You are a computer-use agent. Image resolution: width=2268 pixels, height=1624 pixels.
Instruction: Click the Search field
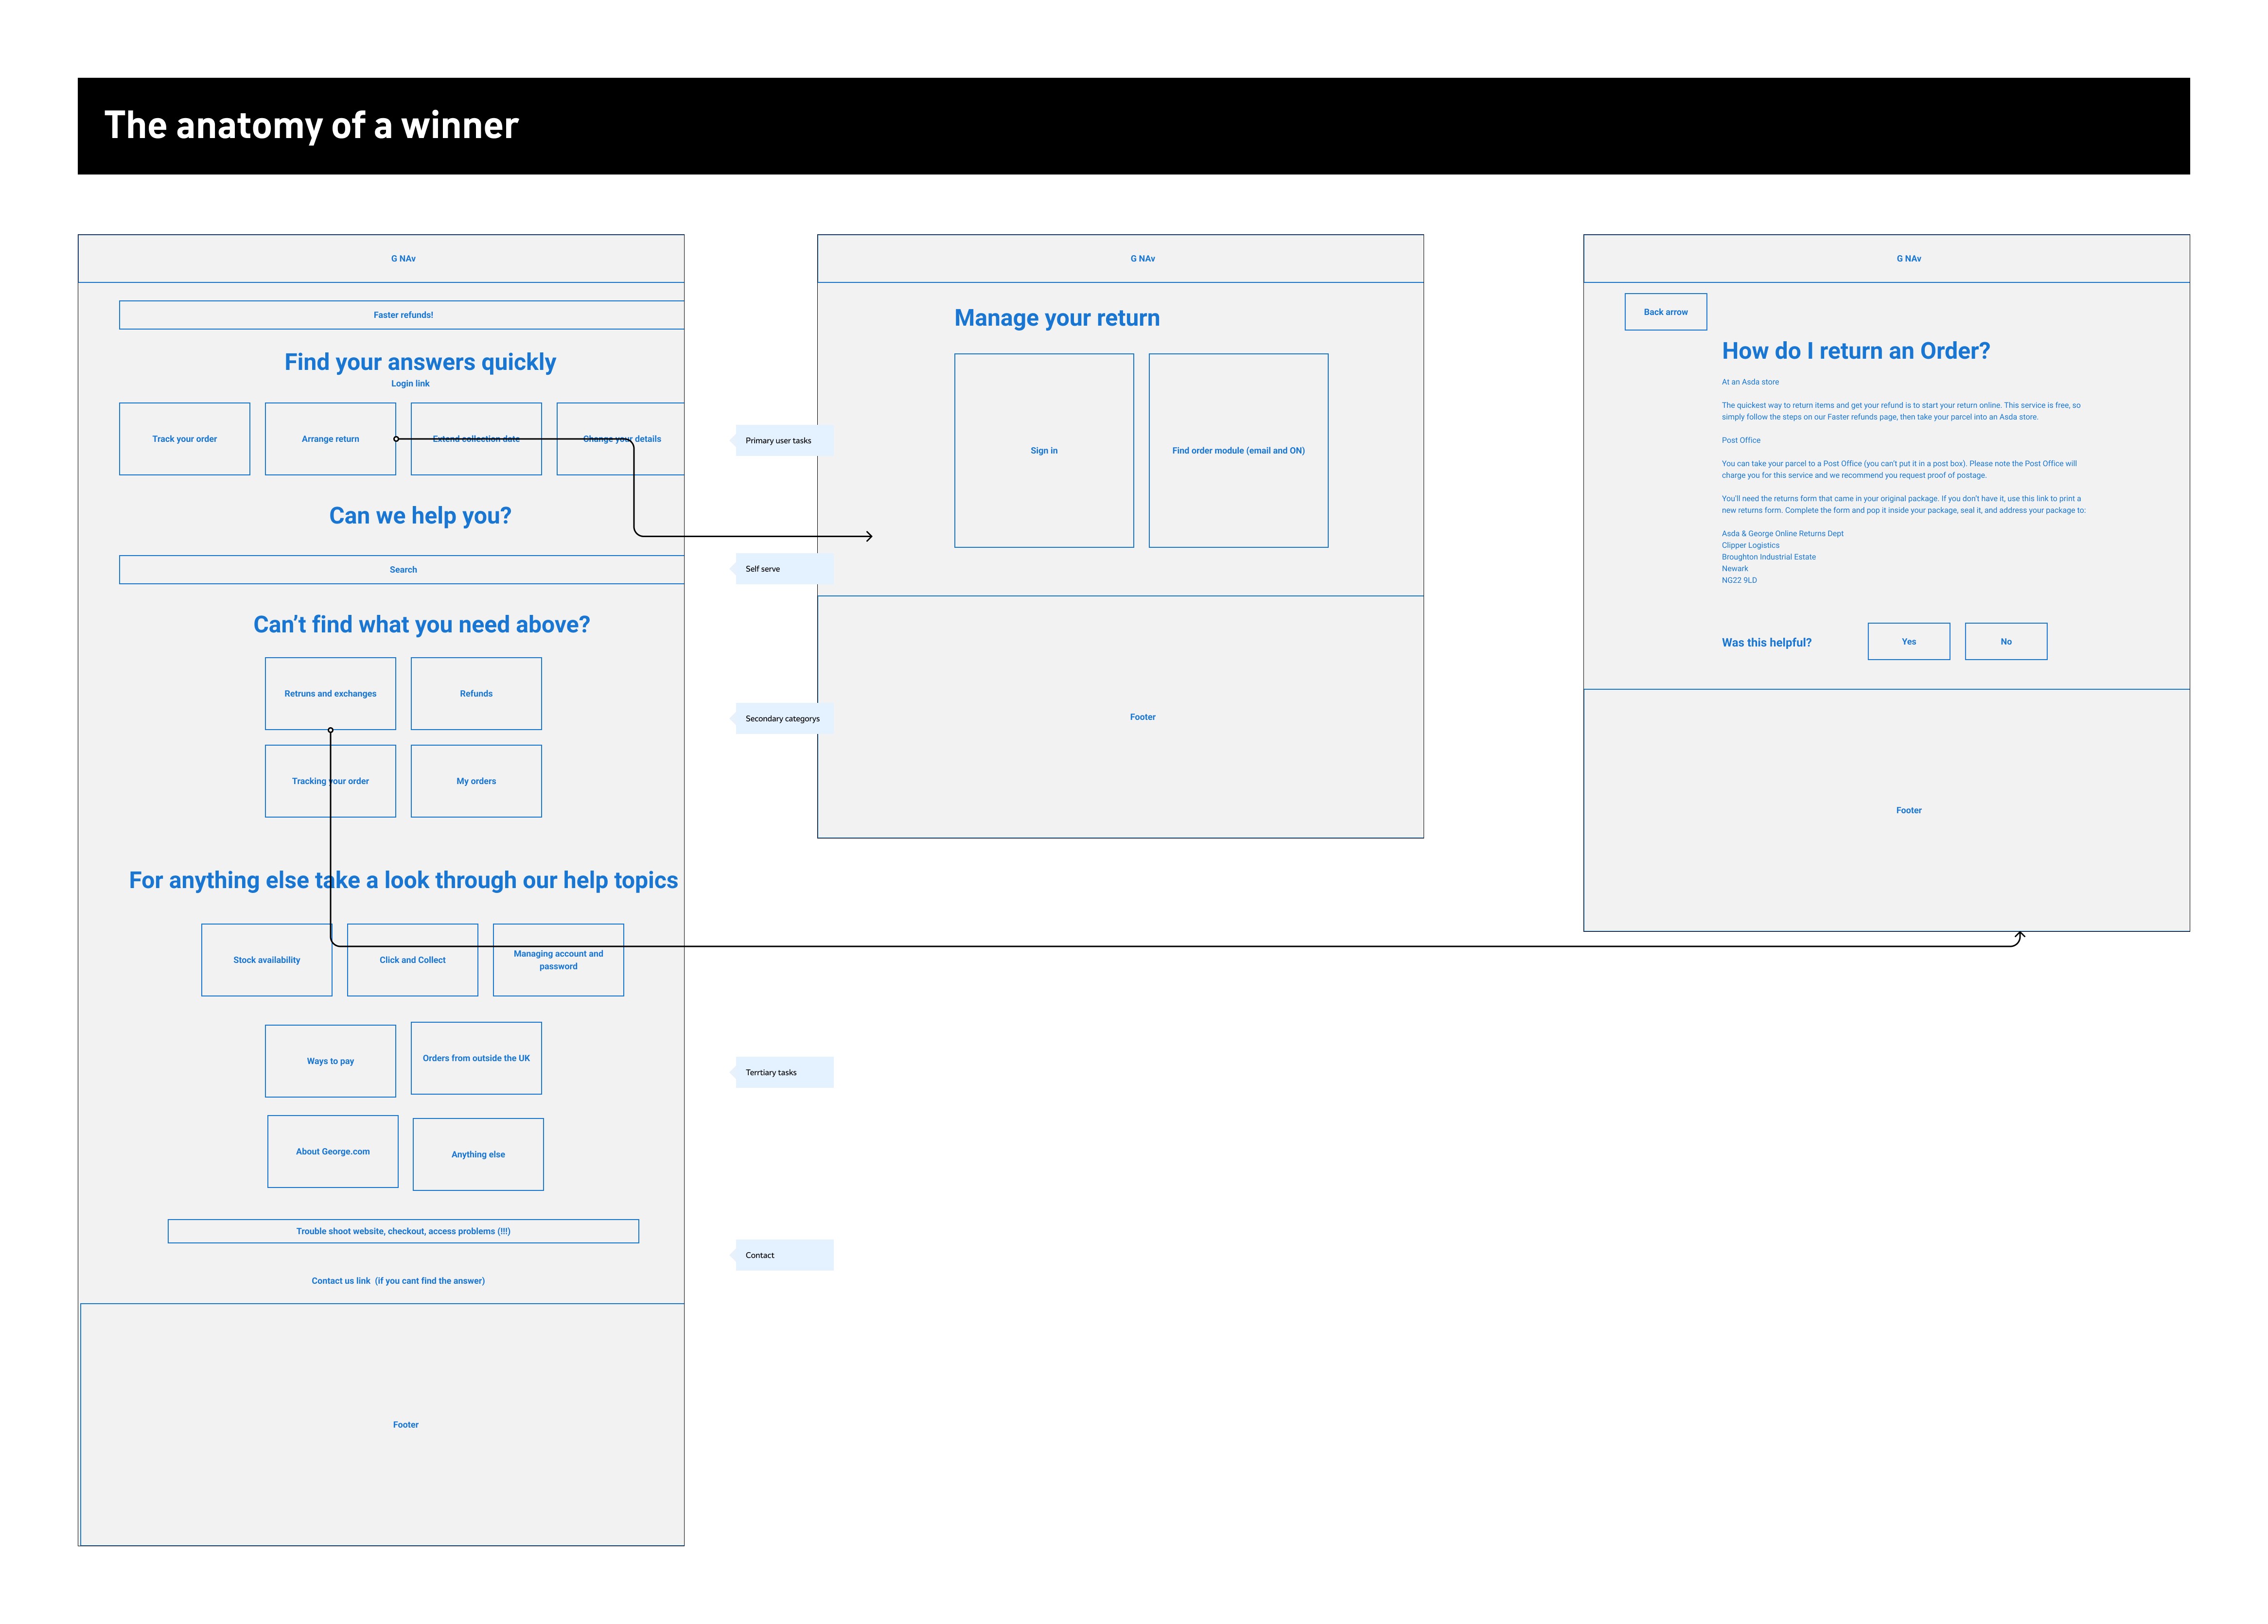[402, 570]
